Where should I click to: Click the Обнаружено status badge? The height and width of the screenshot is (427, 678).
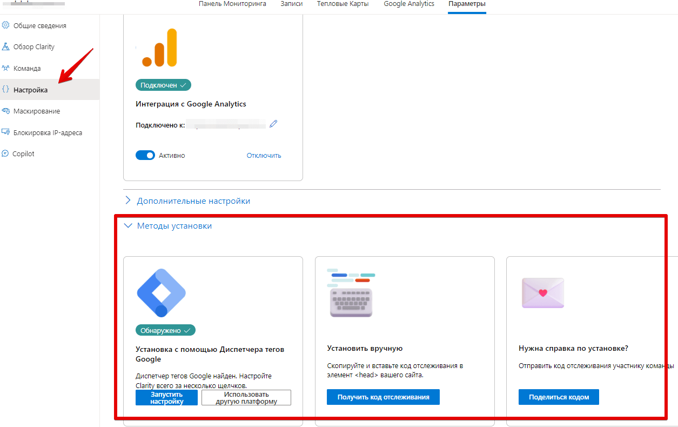(165, 330)
